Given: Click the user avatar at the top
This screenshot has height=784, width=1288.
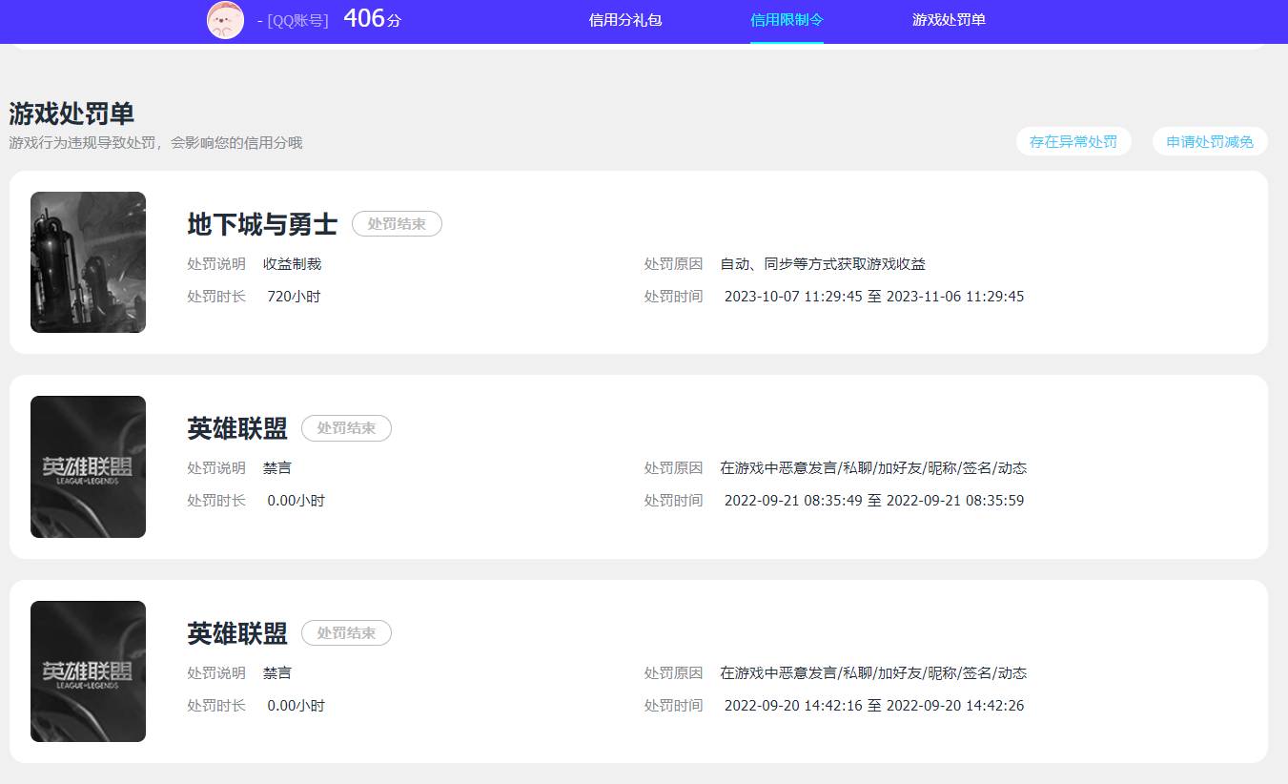Looking at the screenshot, I should [x=225, y=20].
